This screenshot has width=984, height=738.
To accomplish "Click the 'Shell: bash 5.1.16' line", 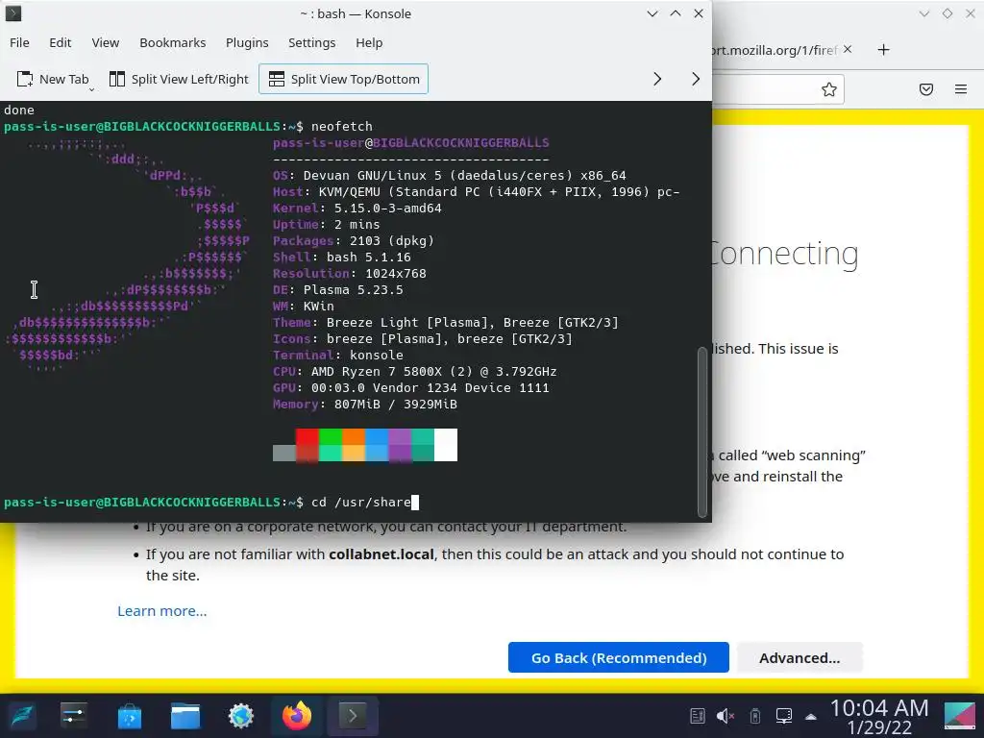I will click(342, 257).
